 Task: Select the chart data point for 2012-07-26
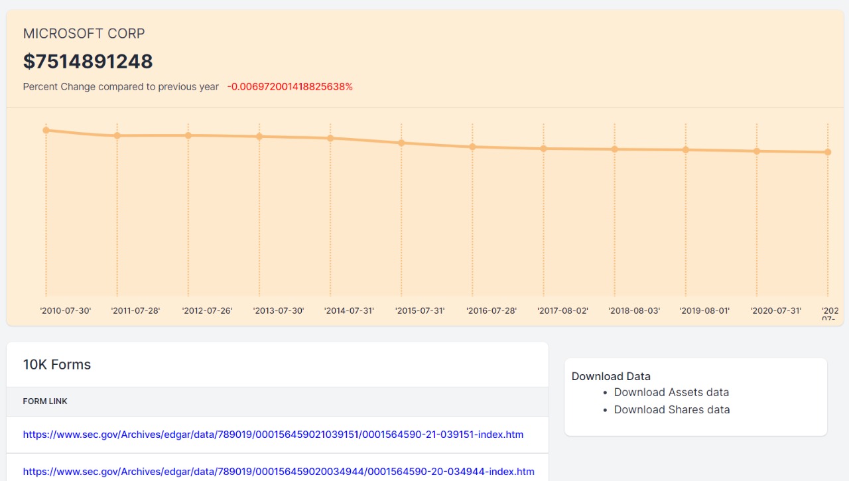coord(188,135)
